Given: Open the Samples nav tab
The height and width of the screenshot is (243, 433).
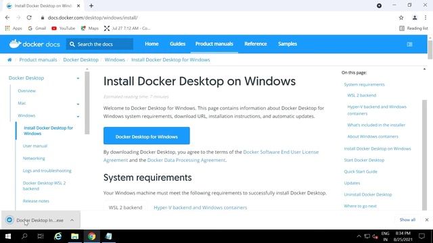Looking at the screenshot, I should pyautogui.click(x=288, y=44).
